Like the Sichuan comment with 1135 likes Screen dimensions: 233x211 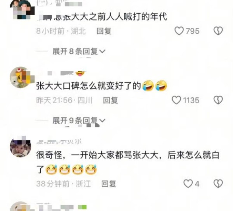click(176, 100)
